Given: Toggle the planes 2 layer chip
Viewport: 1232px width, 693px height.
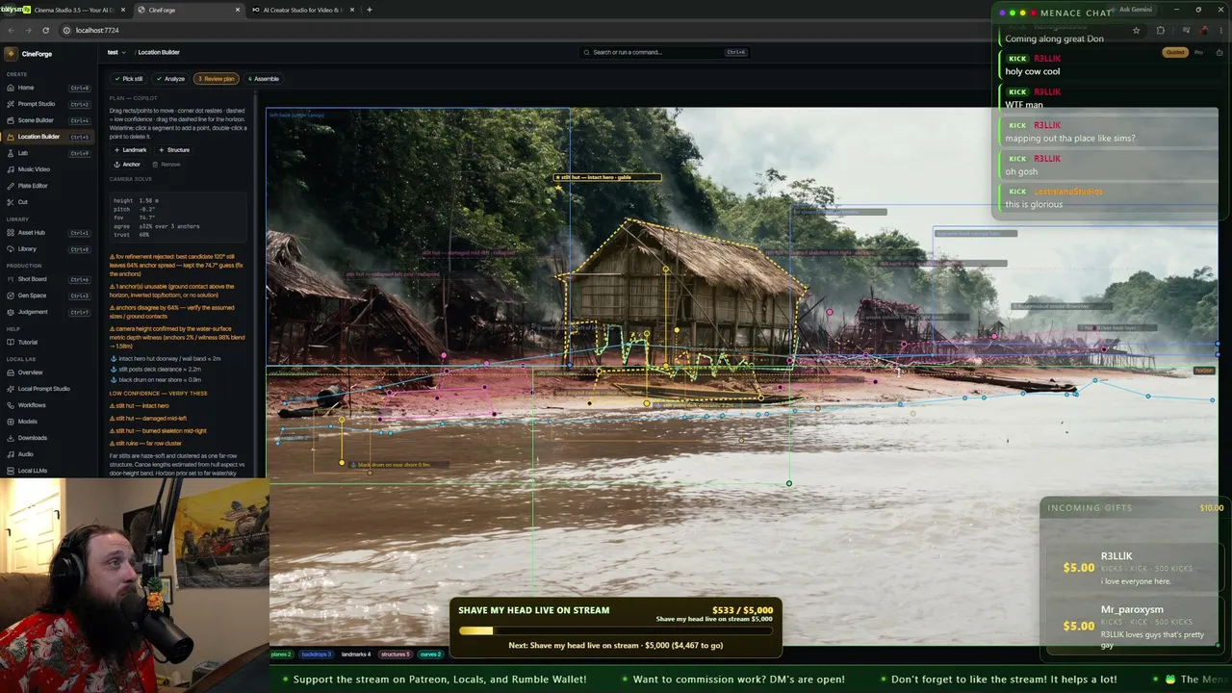Looking at the screenshot, I should click(x=281, y=654).
